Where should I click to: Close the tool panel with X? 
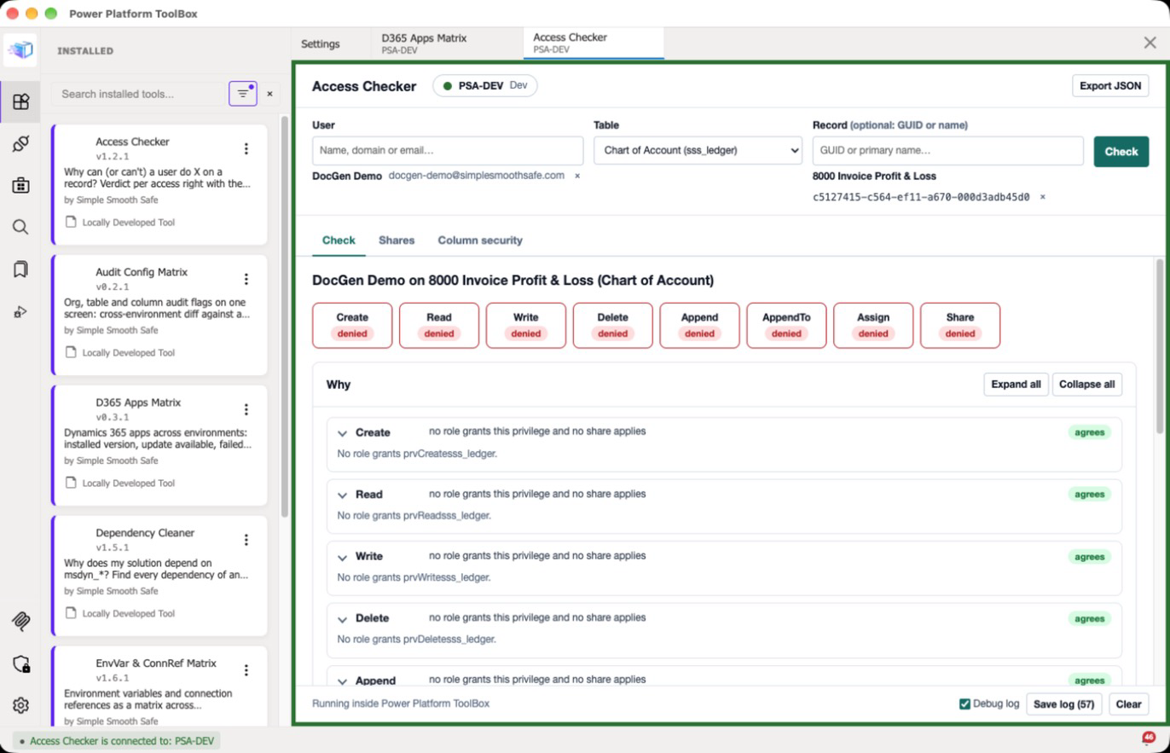pos(1150,43)
